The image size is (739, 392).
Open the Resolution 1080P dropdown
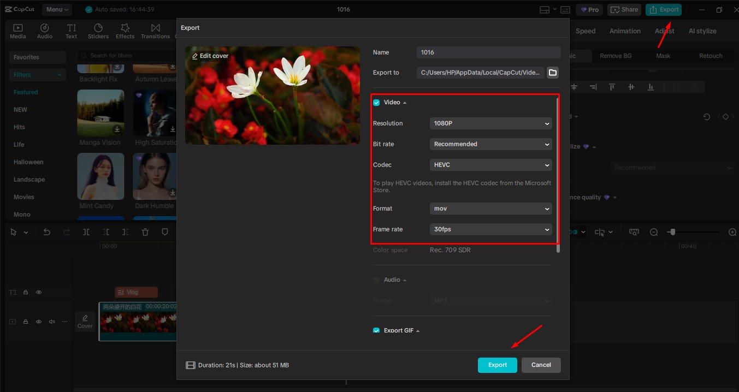490,123
